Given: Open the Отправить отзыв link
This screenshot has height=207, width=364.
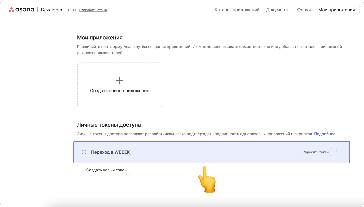Looking at the screenshot, I should (93, 10).
